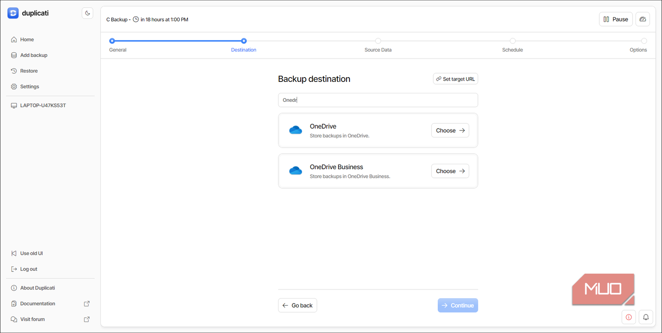Click the Use old UI icon

[14, 253]
